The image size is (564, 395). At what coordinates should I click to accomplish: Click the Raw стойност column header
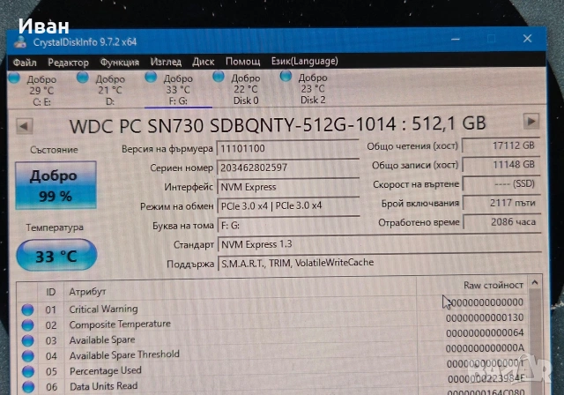493,286
